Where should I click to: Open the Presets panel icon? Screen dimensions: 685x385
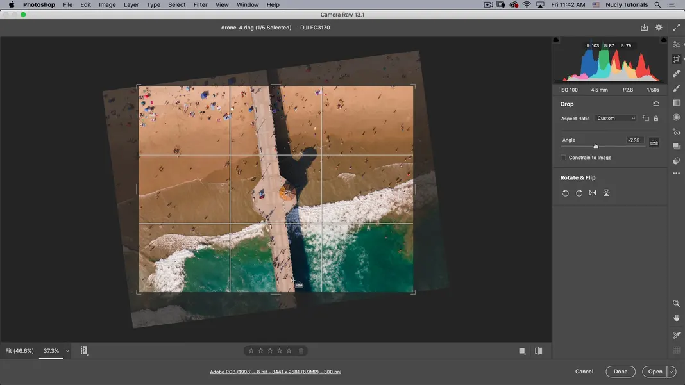point(676,161)
